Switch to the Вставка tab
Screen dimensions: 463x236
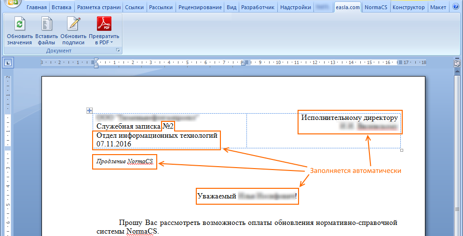pos(61,7)
